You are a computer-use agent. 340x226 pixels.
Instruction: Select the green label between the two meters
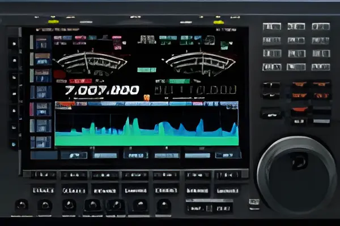pyautogui.click(x=147, y=70)
